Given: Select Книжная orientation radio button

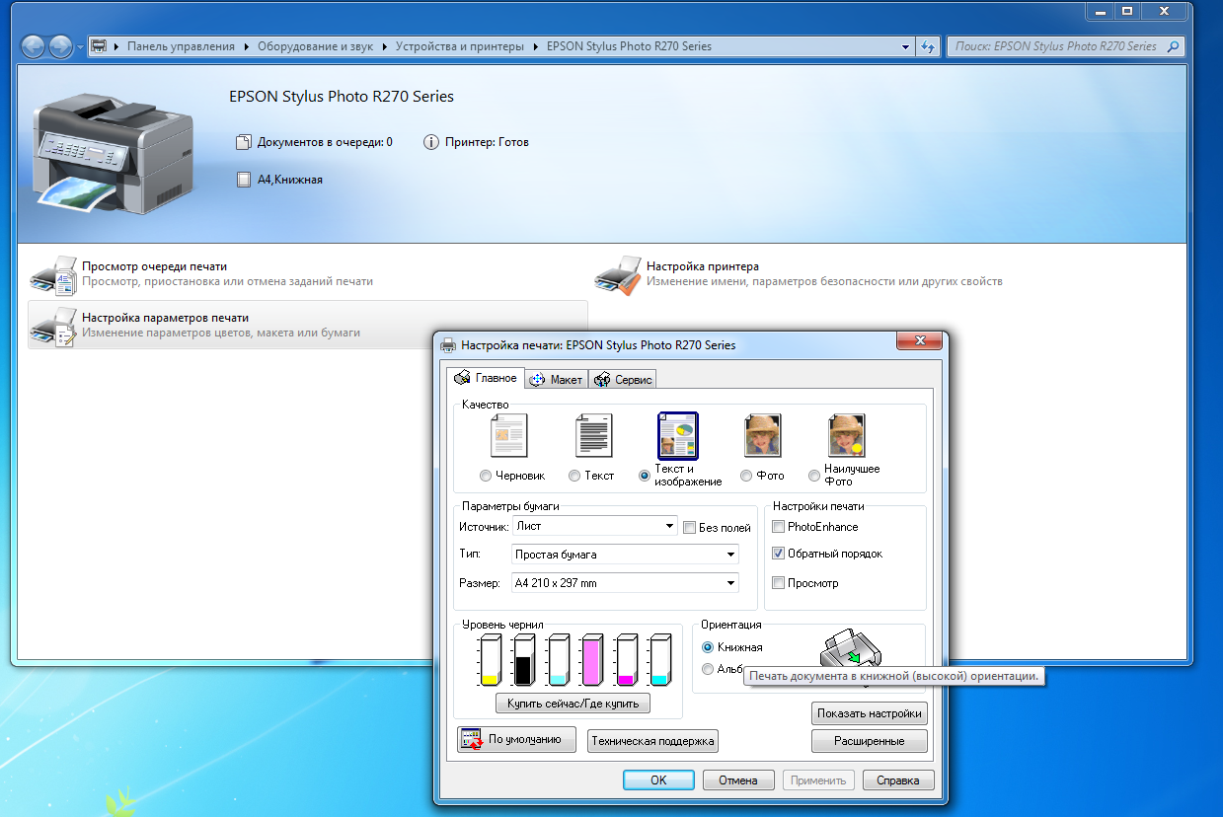Looking at the screenshot, I should (708, 647).
